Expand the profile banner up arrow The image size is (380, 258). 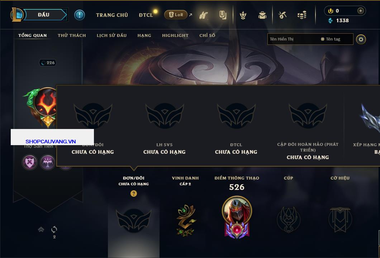click(x=41, y=229)
